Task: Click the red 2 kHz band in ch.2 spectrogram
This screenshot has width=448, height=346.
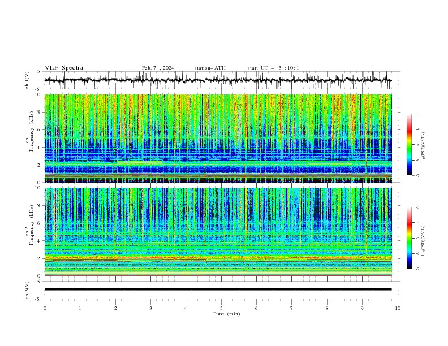Action: [x=218, y=258]
